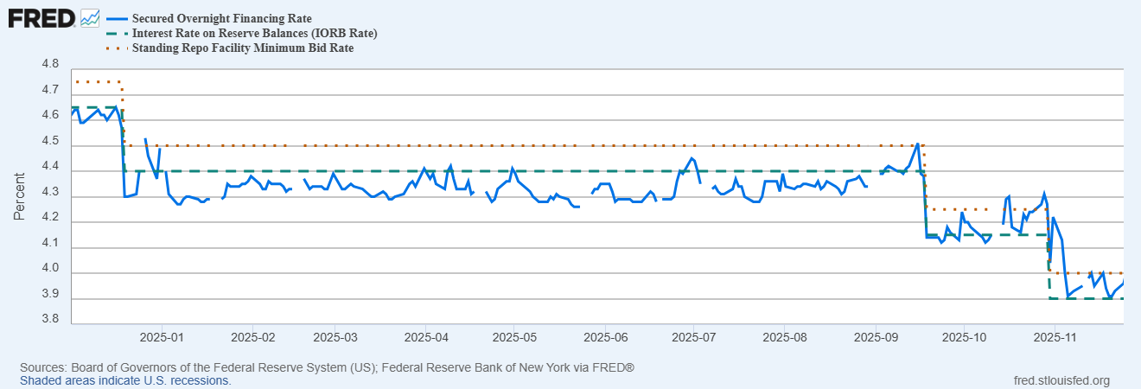Click the FRED logo
This screenshot has height=389, width=1141.
point(41,17)
